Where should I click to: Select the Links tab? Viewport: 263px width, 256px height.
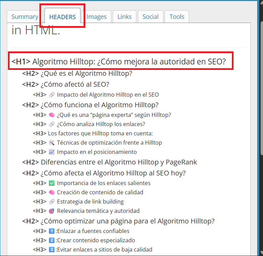pos(125,16)
